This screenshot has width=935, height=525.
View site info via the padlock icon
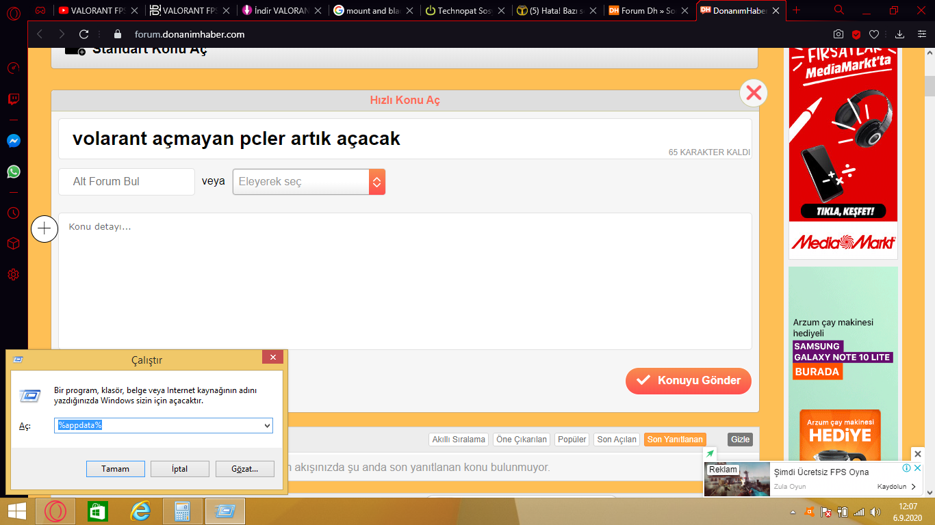(x=117, y=34)
